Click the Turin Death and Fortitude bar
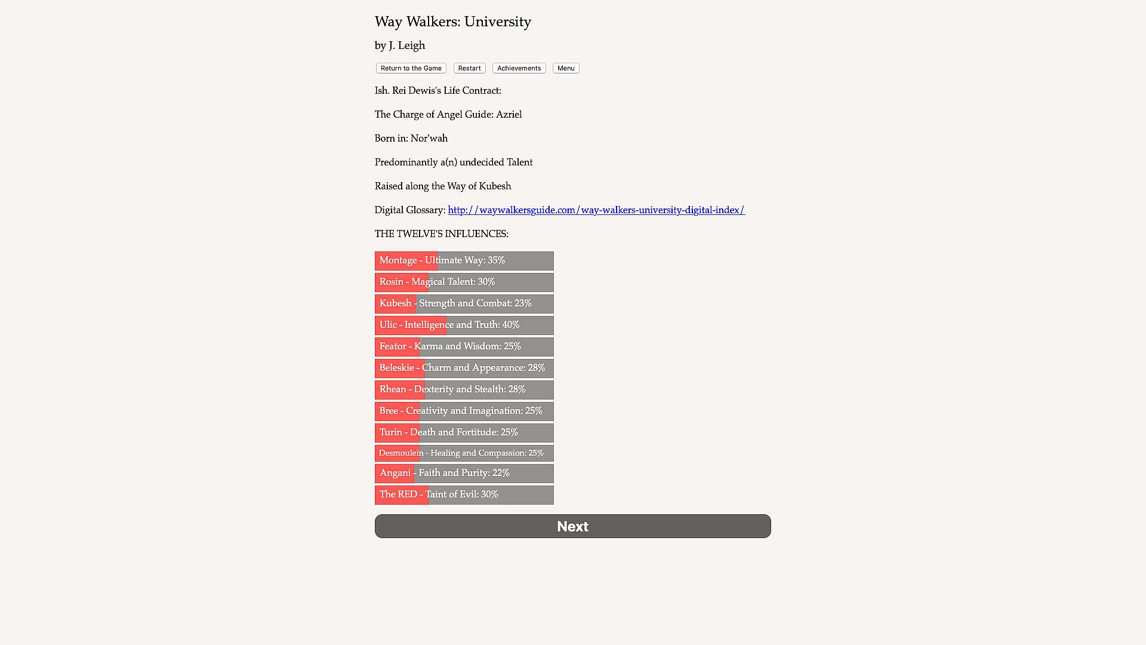Viewport: 1146px width, 645px height. point(464,433)
